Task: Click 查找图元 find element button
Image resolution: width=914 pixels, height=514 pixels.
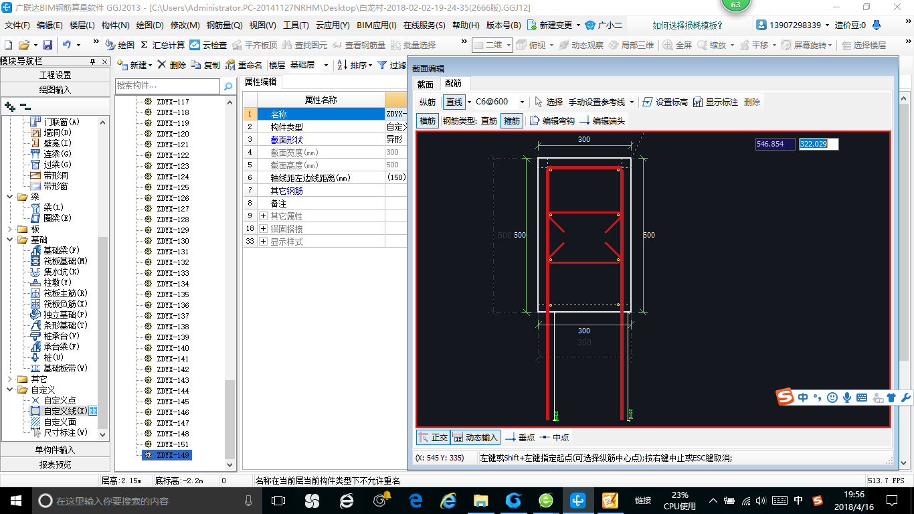Action: click(x=305, y=45)
